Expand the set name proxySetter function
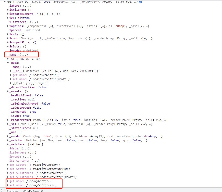222x192 pixels. pos(8,185)
